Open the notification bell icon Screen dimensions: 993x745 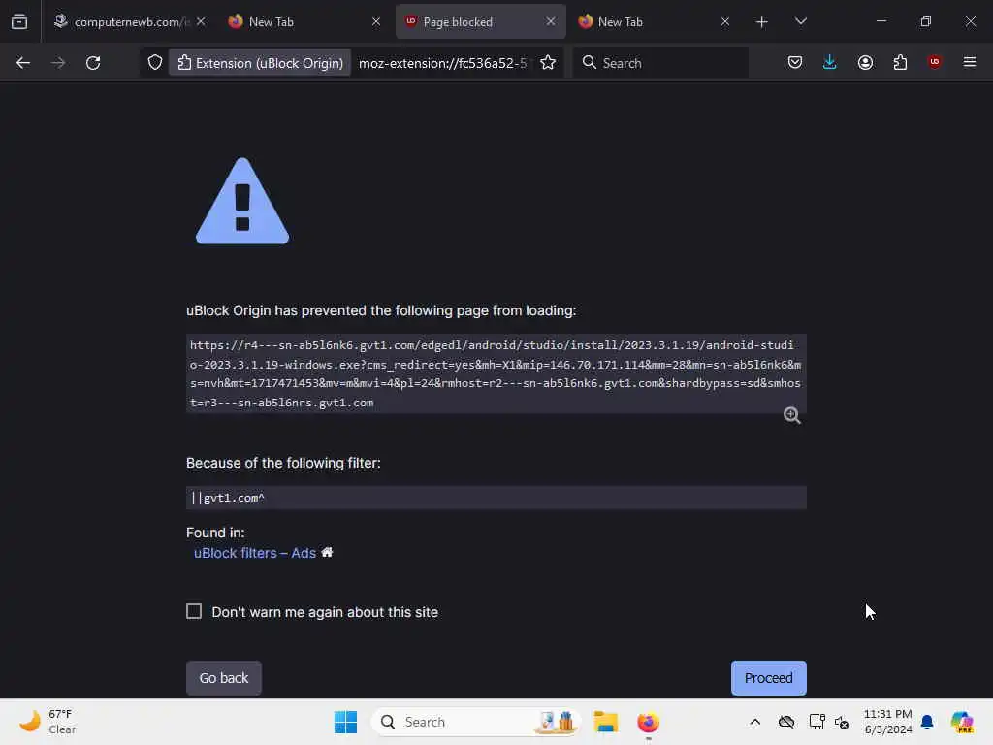[926, 722]
